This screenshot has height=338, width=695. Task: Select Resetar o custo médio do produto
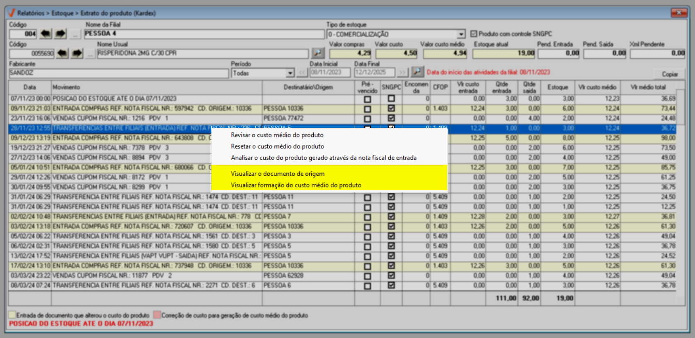[x=277, y=146]
